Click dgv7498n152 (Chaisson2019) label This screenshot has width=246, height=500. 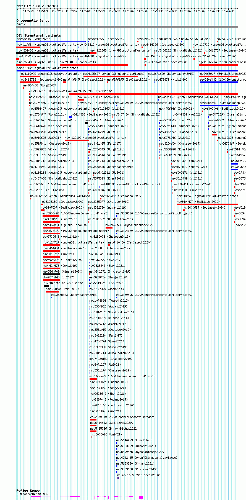tap(111, 359)
